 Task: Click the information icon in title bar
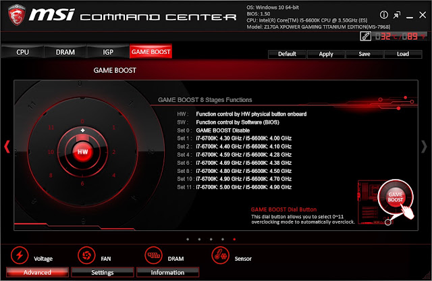point(384,15)
